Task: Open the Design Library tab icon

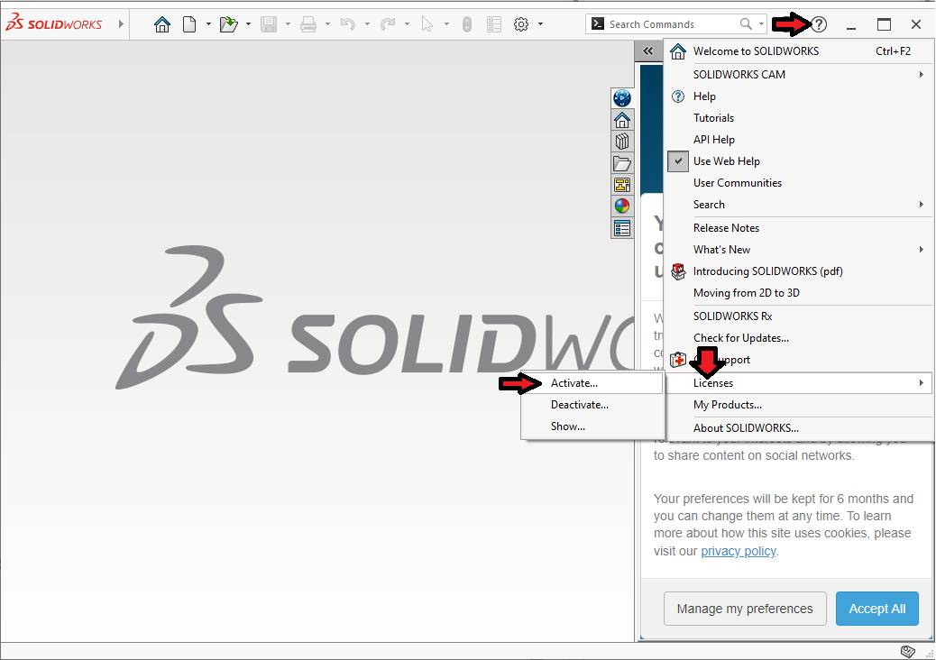Action: 622,142
